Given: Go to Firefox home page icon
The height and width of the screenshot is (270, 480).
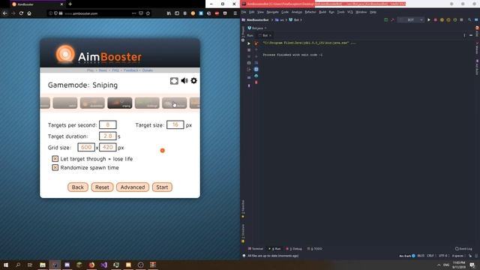Looking at the screenshot, I should [x=29, y=13].
